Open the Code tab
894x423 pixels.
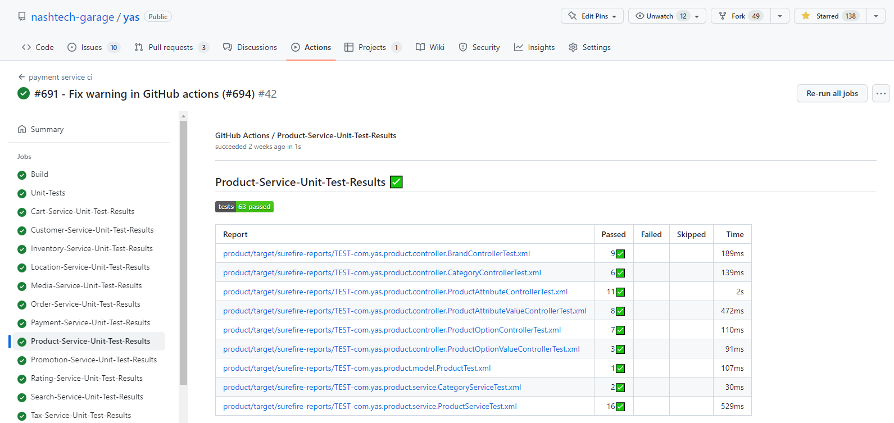coord(38,47)
